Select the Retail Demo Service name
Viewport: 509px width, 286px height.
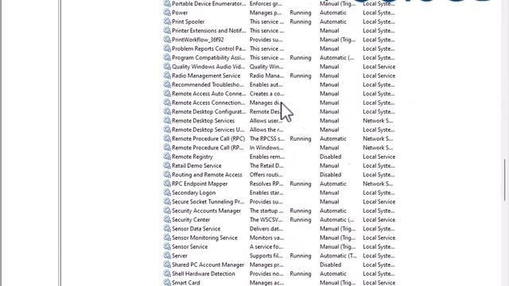tap(196, 166)
